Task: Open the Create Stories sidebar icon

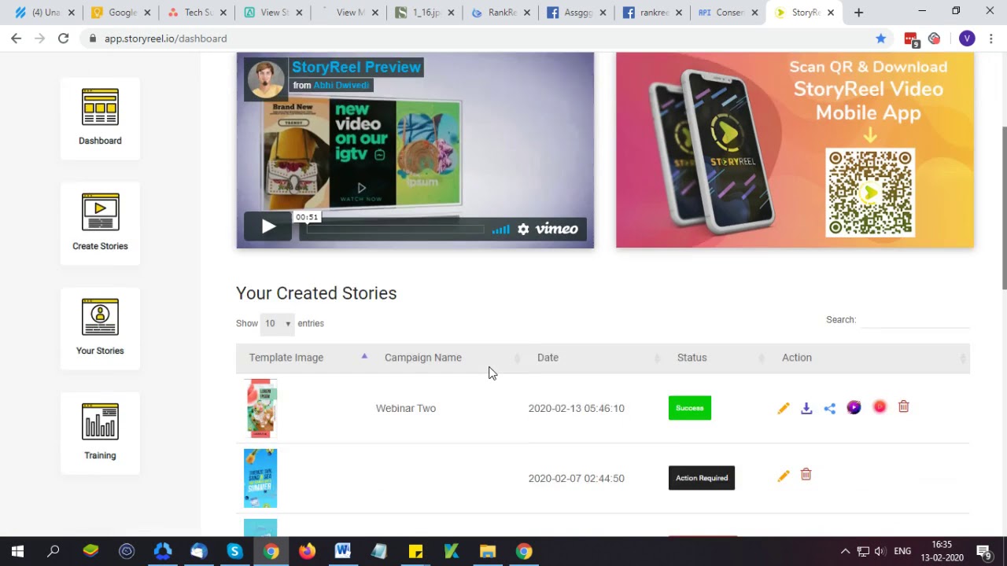Action: (100, 222)
